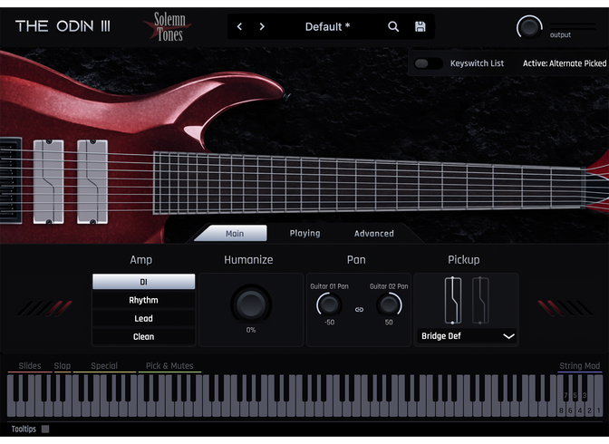Screen dimensions: 609x444
Task: Click the output volume knob
Action: coord(529,27)
